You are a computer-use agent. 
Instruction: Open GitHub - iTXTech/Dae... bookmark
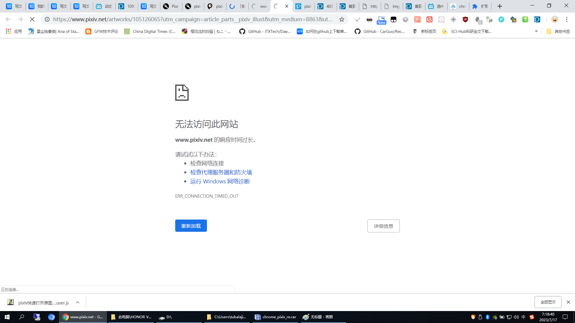click(x=265, y=31)
